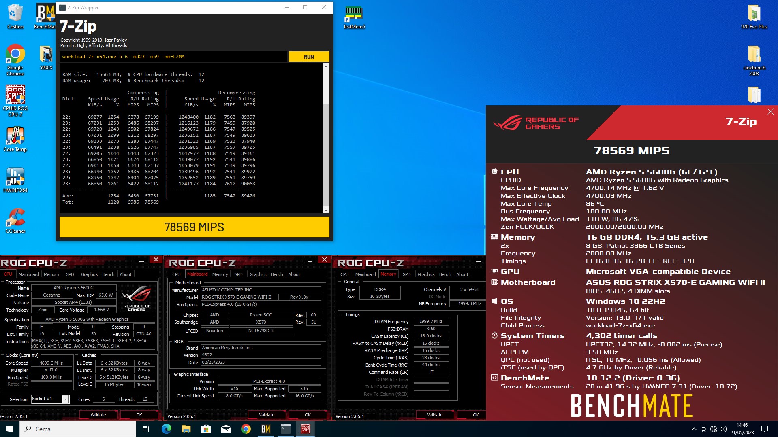
Task: Open File Explorer from taskbar
Action: click(186, 429)
